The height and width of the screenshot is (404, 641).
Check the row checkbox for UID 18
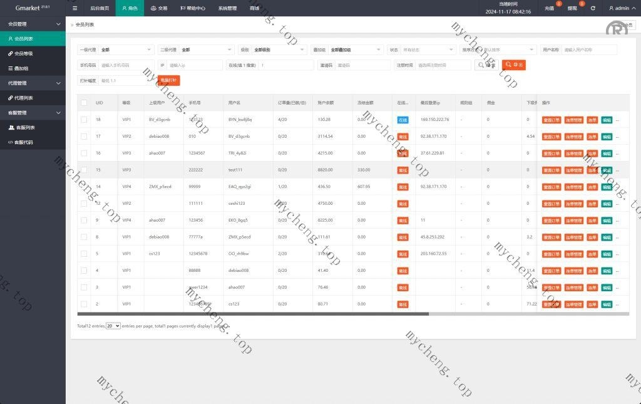tap(84, 120)
